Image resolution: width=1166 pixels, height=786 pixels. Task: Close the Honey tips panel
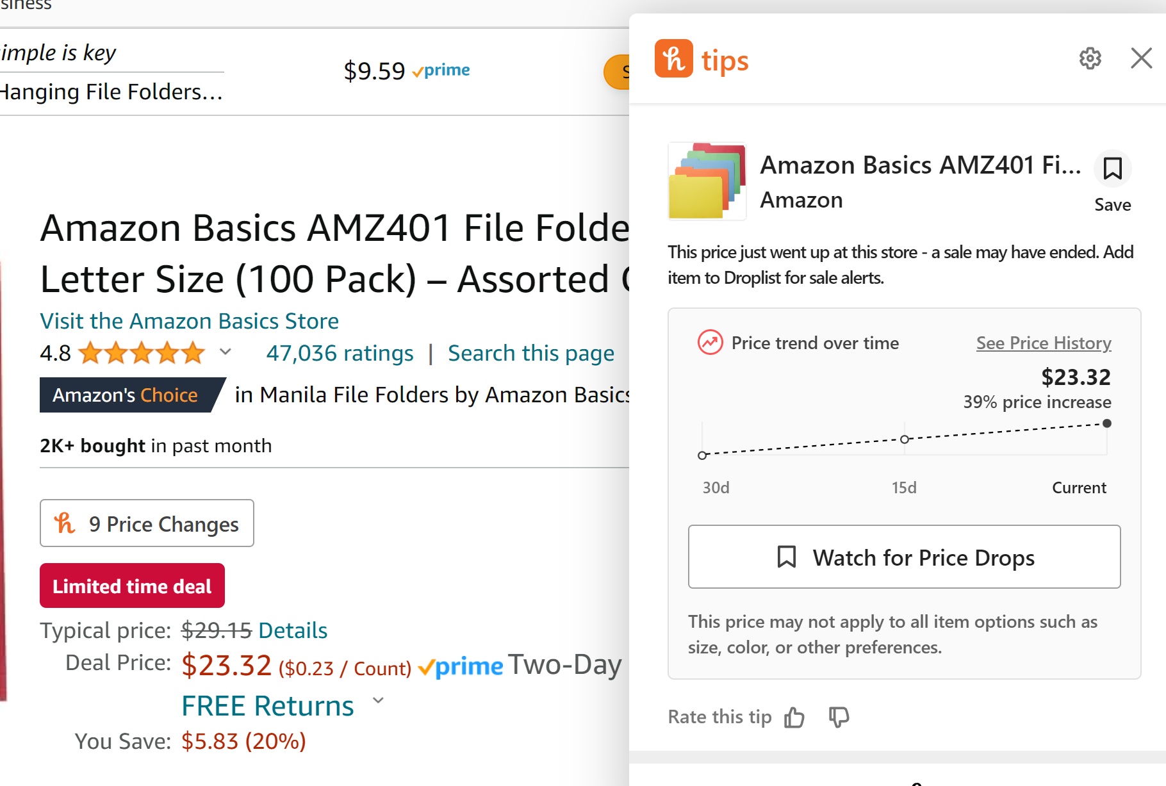[1141, 58]
